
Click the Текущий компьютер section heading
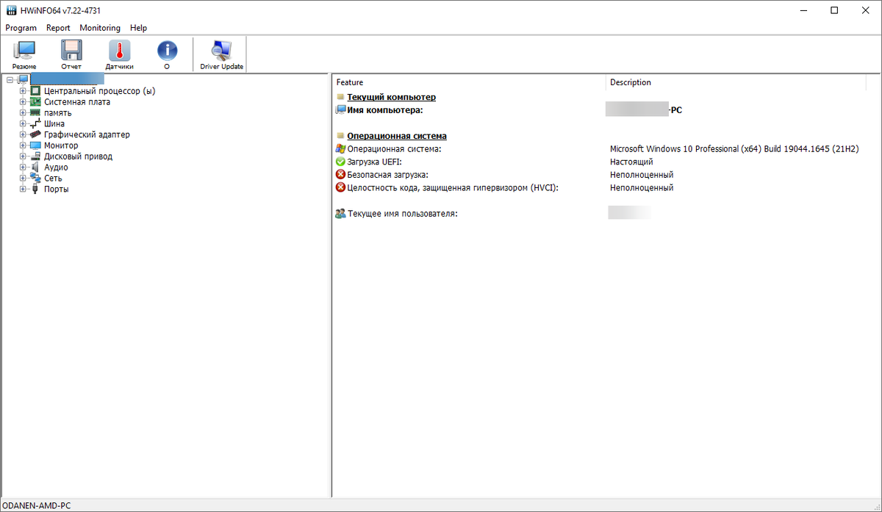click(x=391, y=97)
